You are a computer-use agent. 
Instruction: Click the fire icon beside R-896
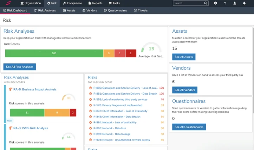coord(90,128)
